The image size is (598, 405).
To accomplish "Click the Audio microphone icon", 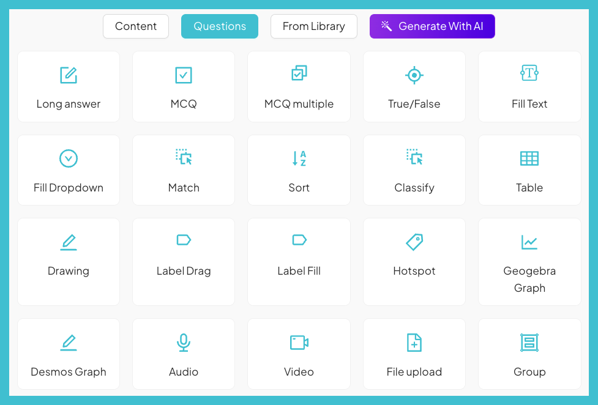I will (183, 341).
